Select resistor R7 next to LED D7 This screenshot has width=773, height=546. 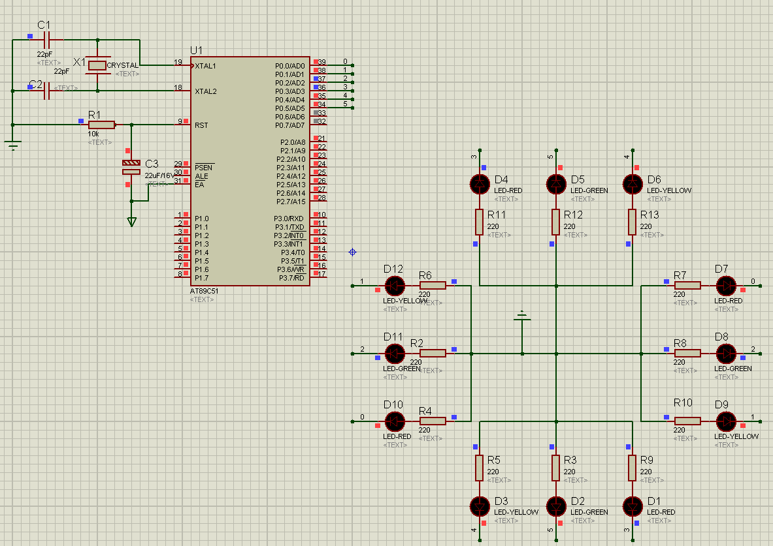pos(687,285)
